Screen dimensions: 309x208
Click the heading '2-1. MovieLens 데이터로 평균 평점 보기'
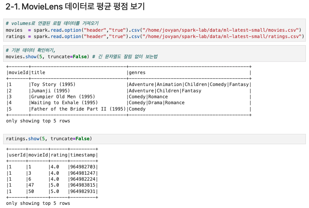(75, 6)
